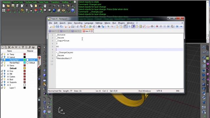Close the 'new 4' tab with its red X
The height and width of the screenshot is (118, 210).
tap(92, 31)
